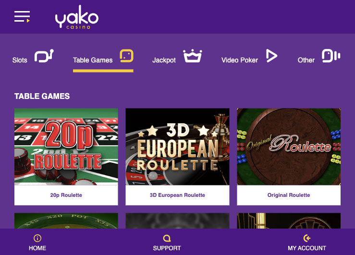The height and width of the screenshot is (255, 355).
Task: Open the Jackpot crown icon
Action: point(193,56)
